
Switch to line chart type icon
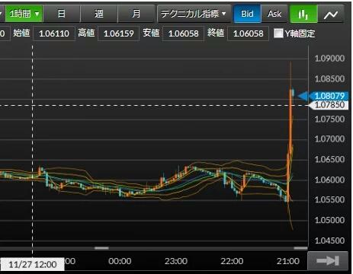331,14
